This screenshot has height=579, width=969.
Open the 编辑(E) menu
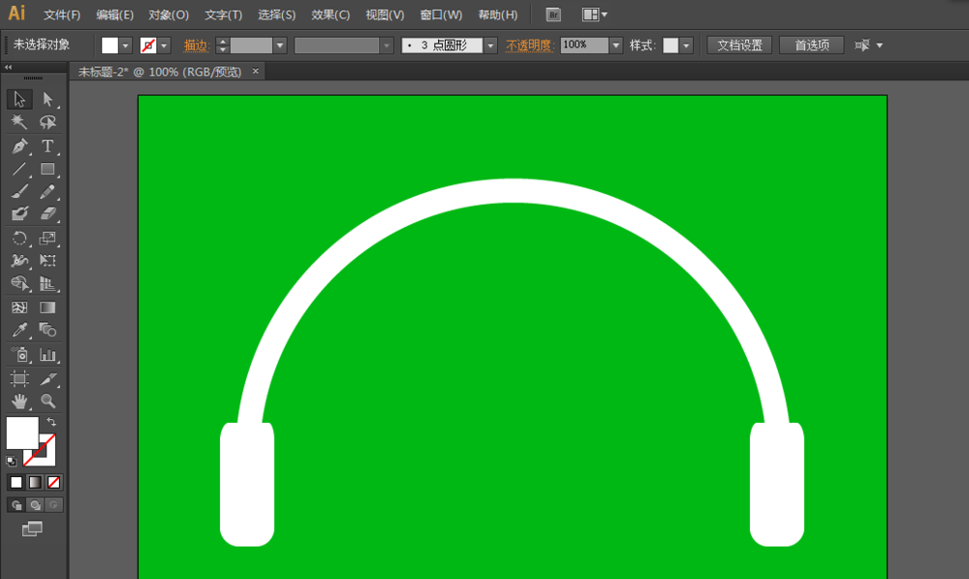point(114,15)
